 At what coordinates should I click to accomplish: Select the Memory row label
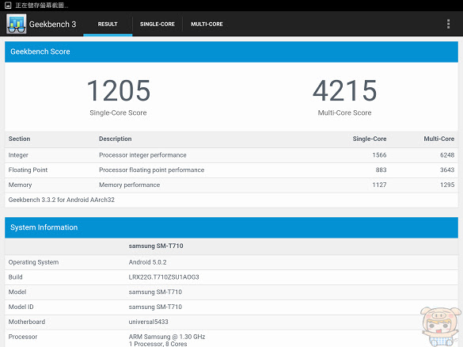pos(20,185)
